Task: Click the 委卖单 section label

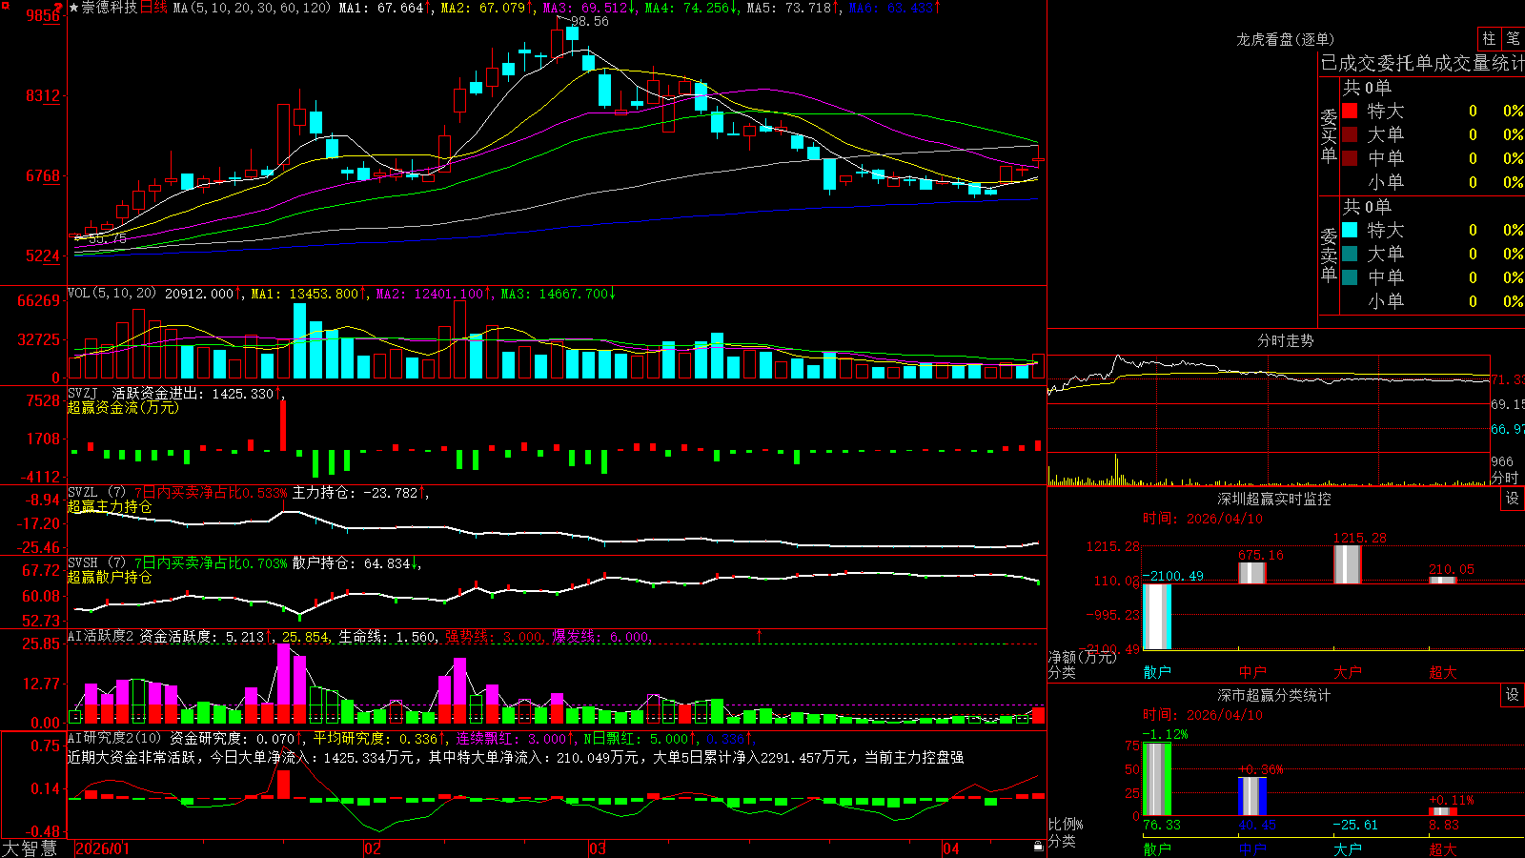Action: pos(1329,255)
